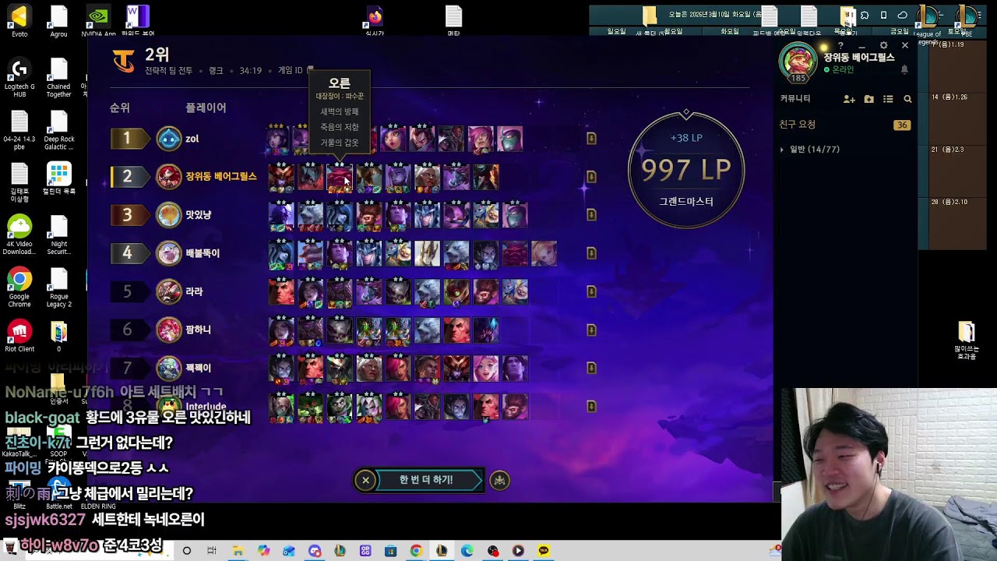997x561 pixels.
Task: Click the player name zol
Action: pyautogui.click(x=192, y=139)
